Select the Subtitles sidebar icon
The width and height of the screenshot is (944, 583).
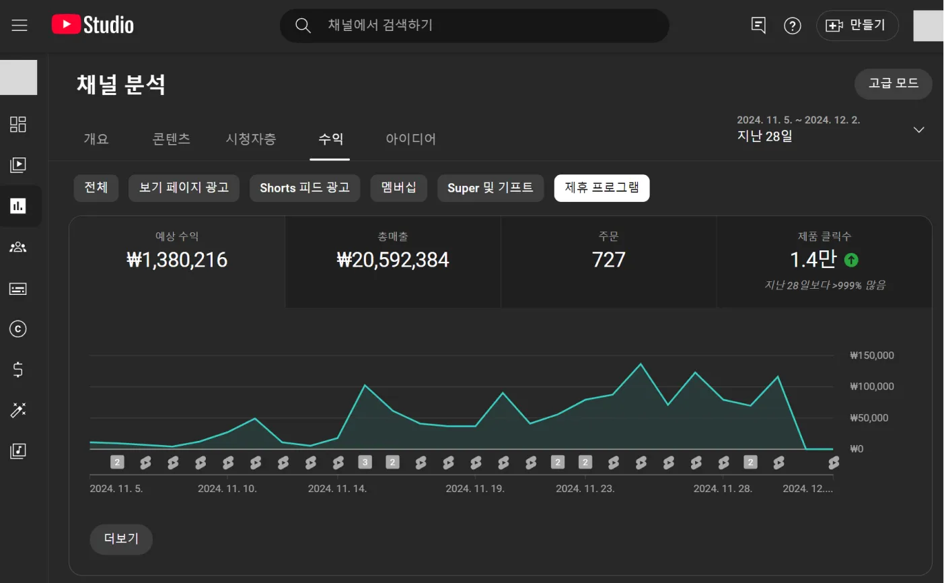[18, 288]
